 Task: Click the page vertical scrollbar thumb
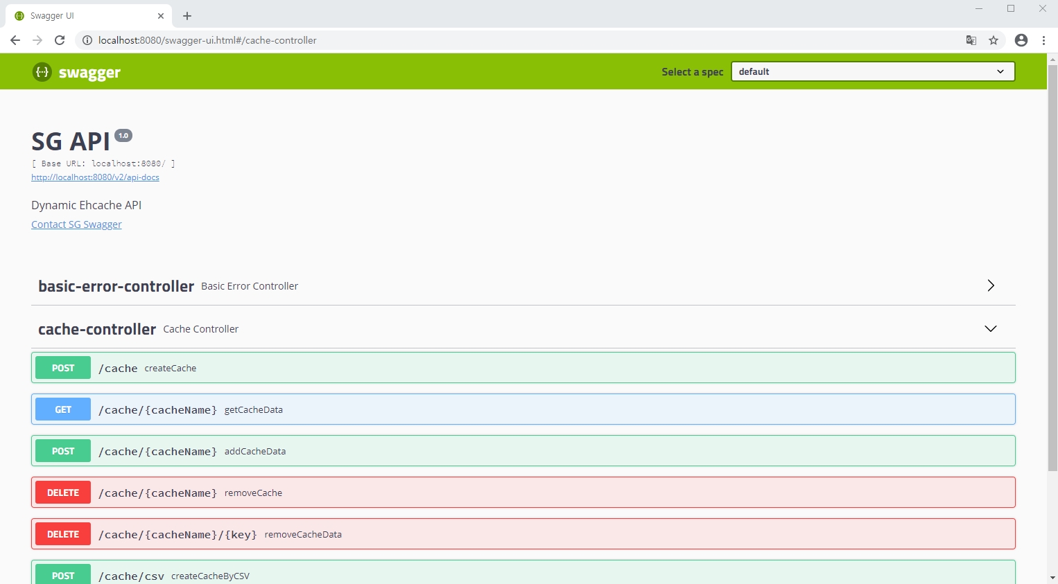pos(1052,268)
